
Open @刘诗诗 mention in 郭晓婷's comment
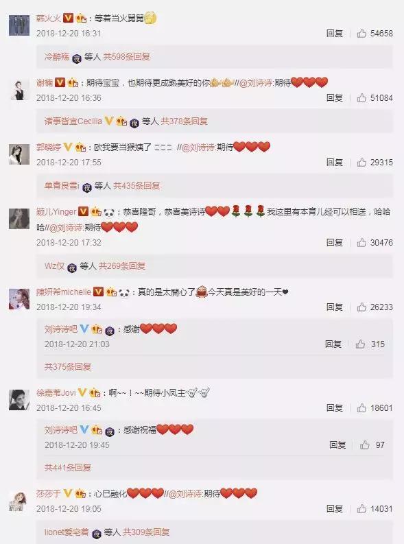point(198,147)
